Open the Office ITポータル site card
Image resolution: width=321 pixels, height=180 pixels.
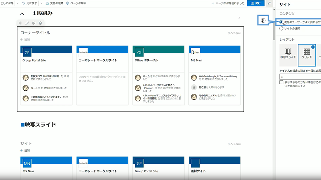pos(158,60)
